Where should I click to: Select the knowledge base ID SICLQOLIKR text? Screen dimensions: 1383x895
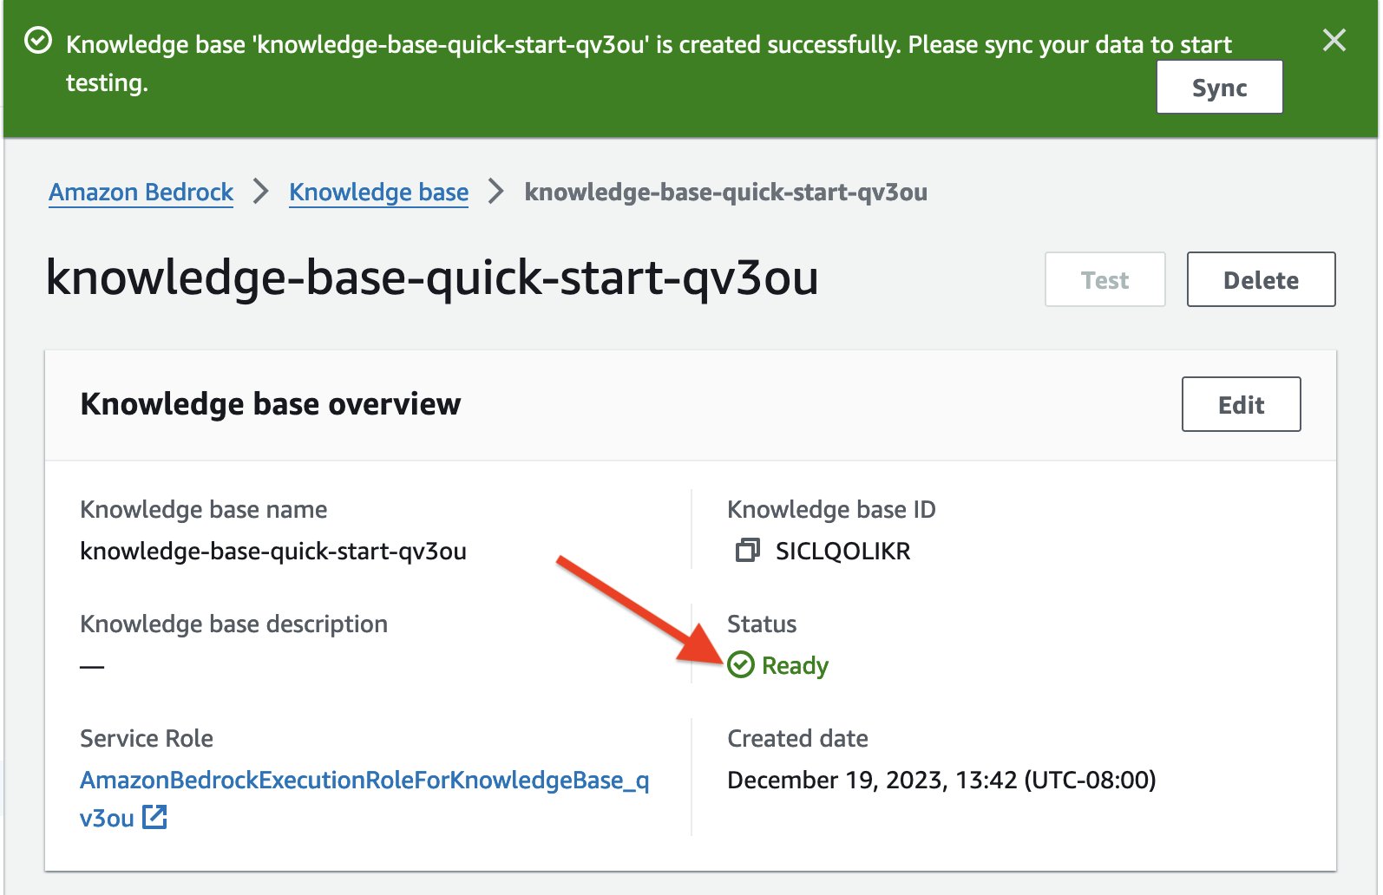click(x=842, y=551)
